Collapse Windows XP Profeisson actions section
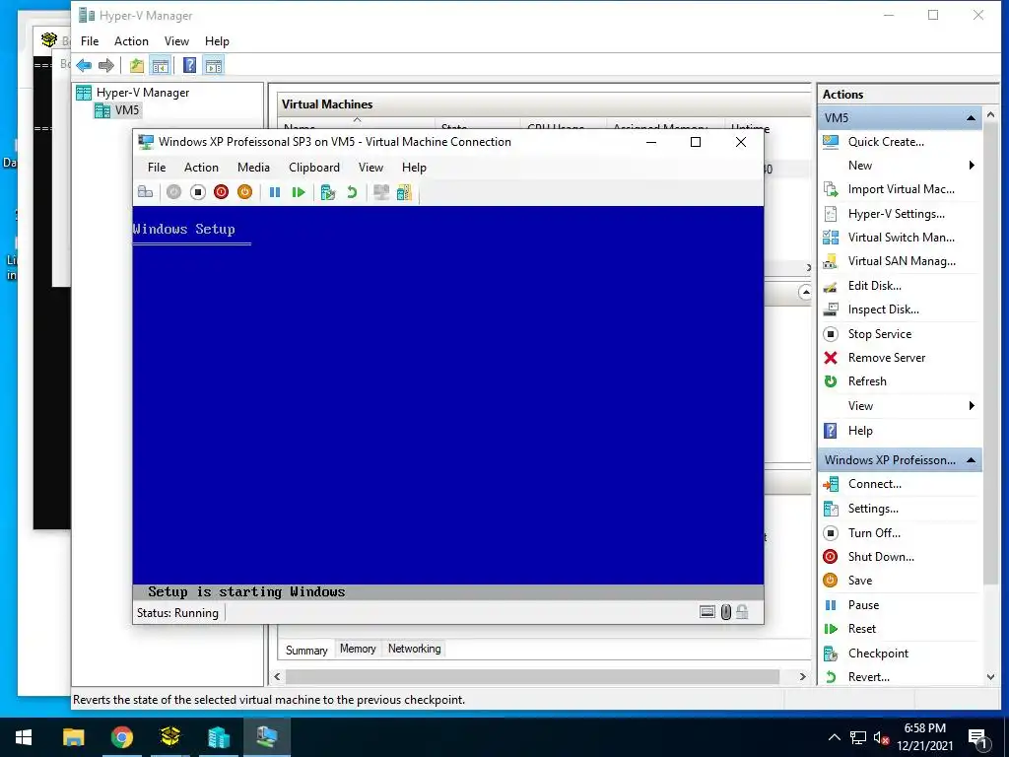The image size is (1009, 757). (971, 460)
